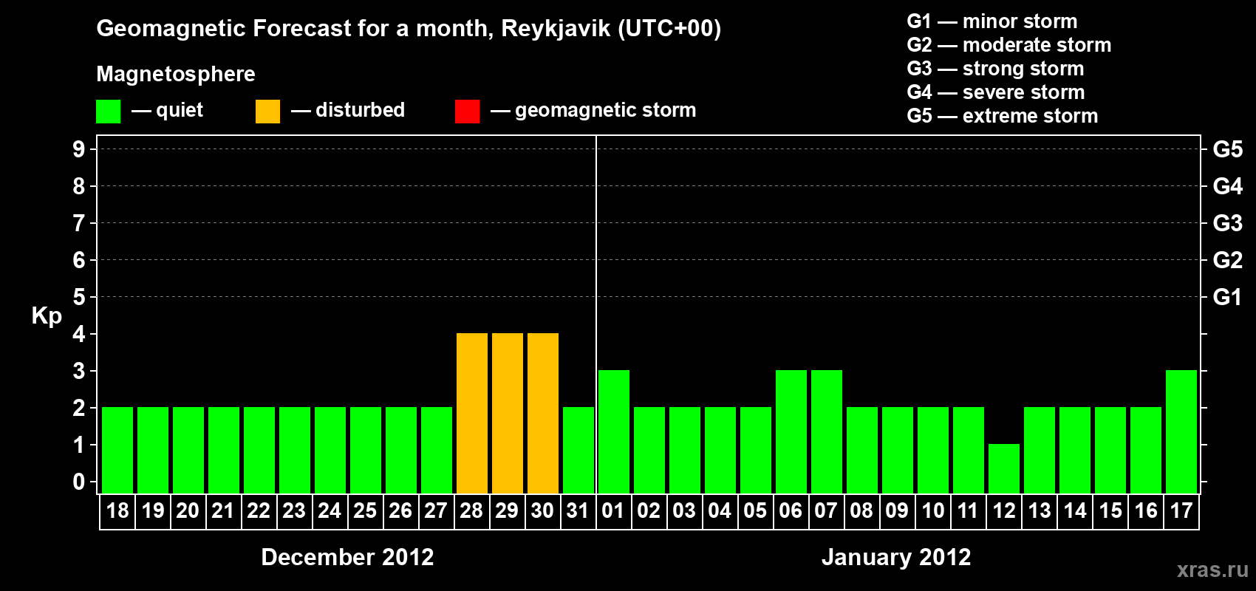Click the date cell '25'
Viewport: 1256px width, 591px height.
coord(365,511)
